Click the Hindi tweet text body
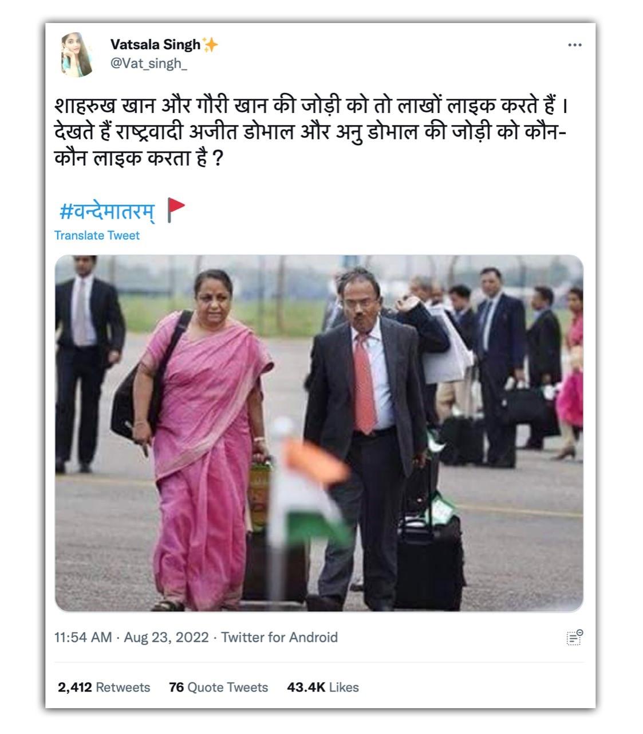The width and height of the screenshot is (643, 734). pyautogui.click(x=311, y=132)
